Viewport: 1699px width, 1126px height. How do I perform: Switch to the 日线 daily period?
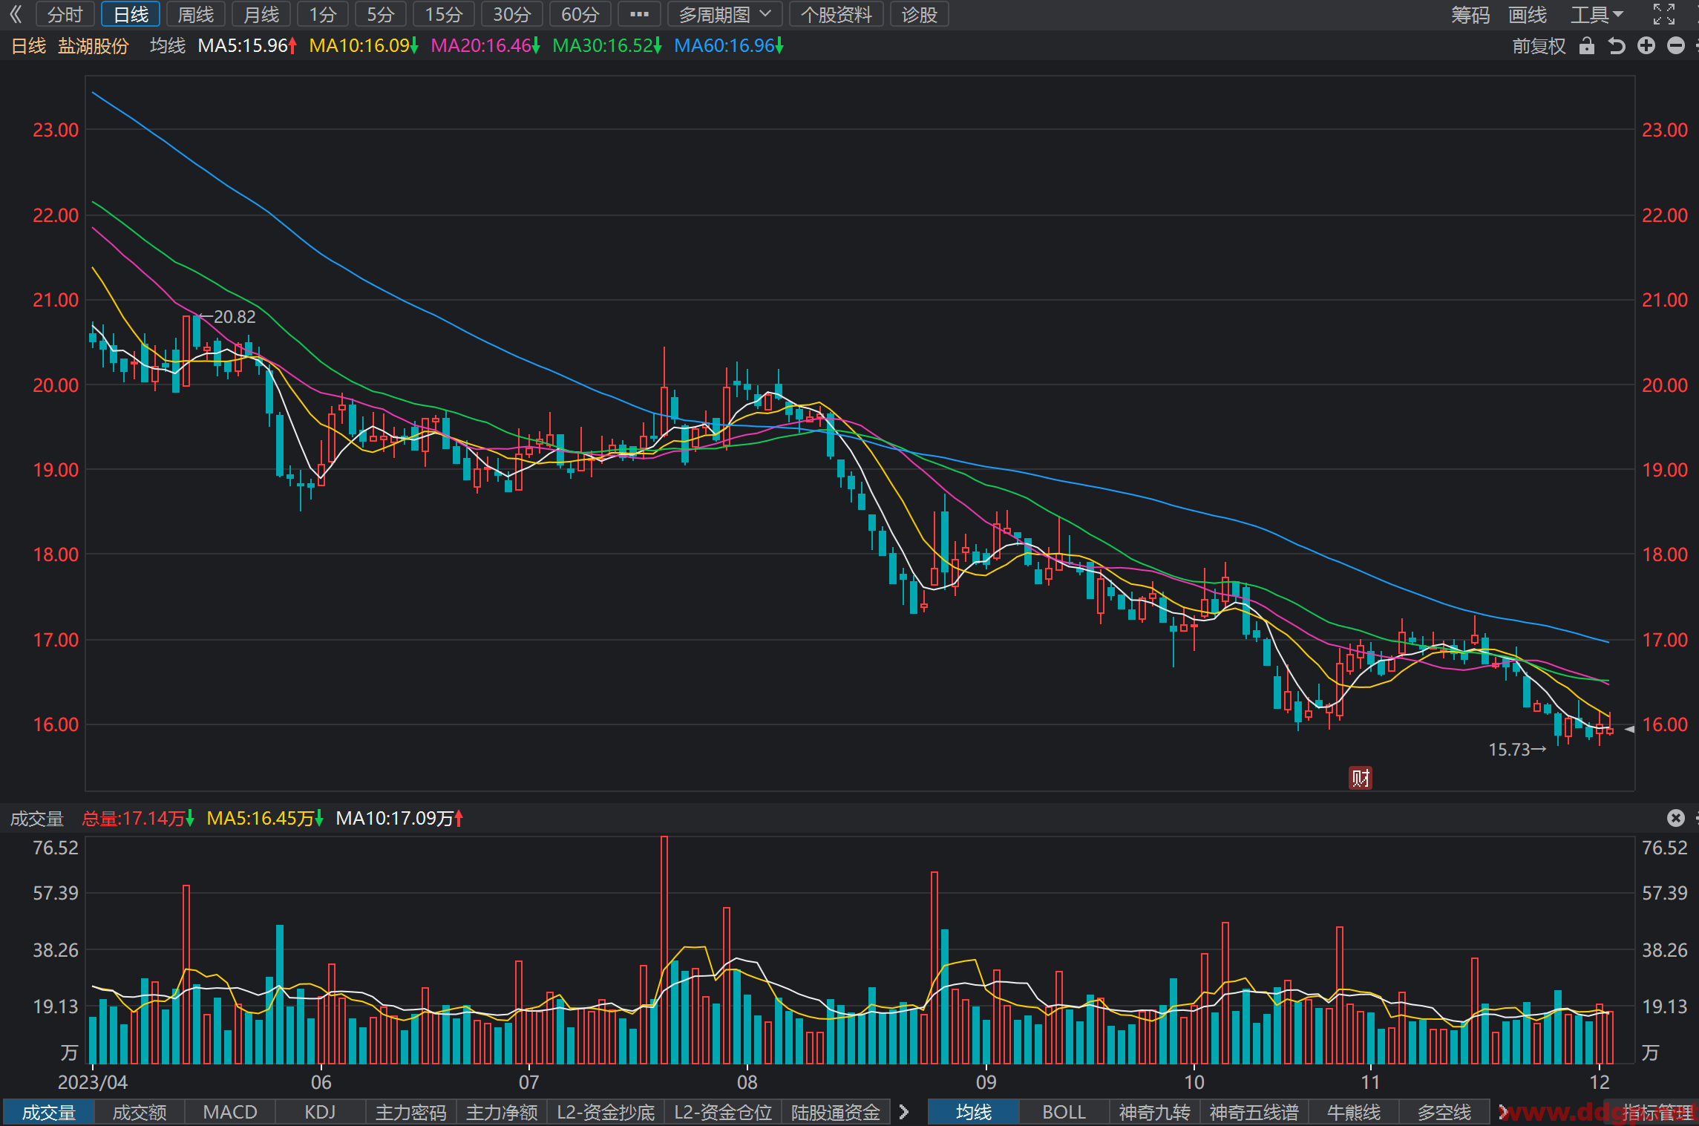tap(131, 14)
